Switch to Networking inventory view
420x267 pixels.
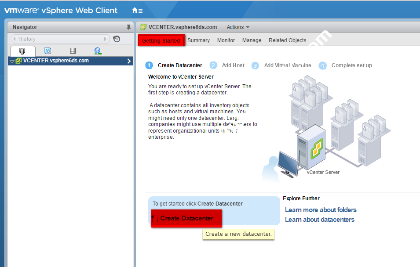[x=98, y=51]
